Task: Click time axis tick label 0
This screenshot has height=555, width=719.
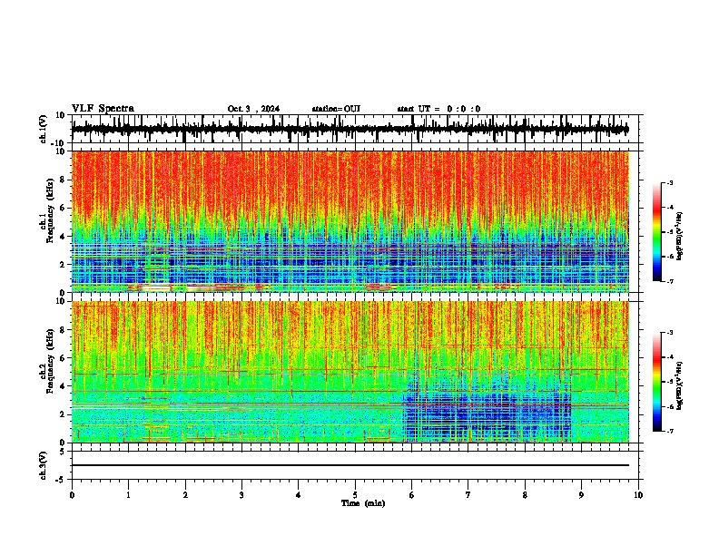Action: pos(72,495)
